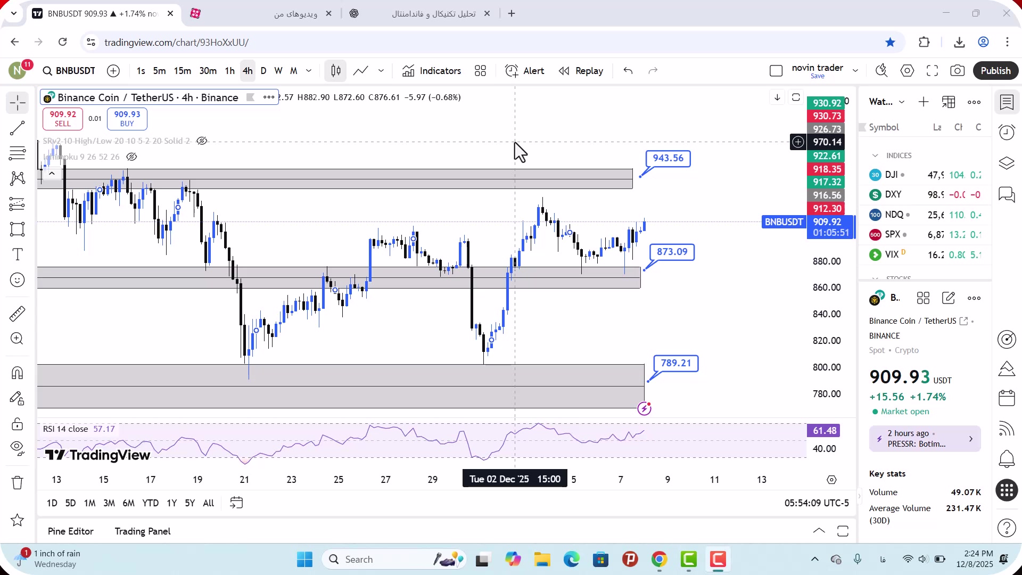
Task: Expand novin trader layout dropdown
Action: coord(855,71)
